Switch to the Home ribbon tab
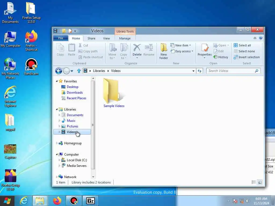Image resolution: width=275 pixels, height=206 pixels. 76,38
